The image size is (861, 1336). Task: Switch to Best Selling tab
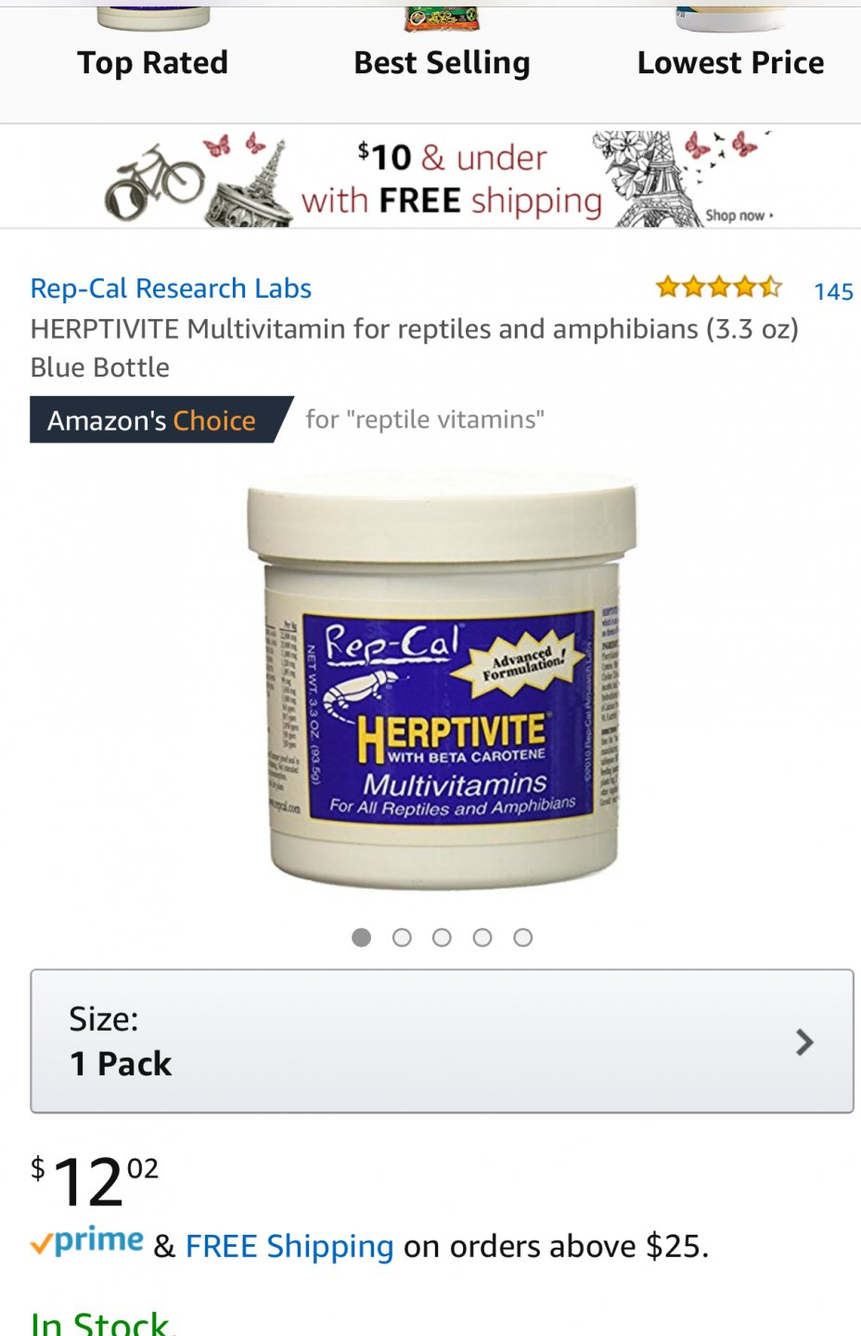tap(442, 62)
